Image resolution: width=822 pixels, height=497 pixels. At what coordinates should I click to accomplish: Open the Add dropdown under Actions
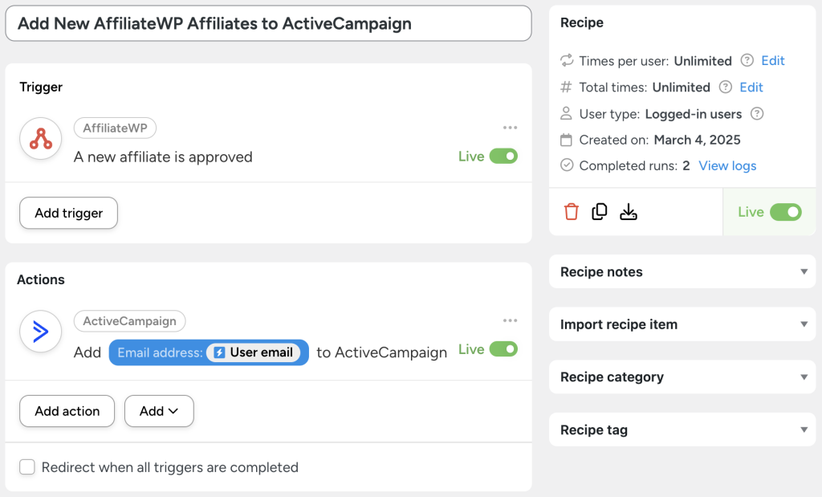[158, 410]
